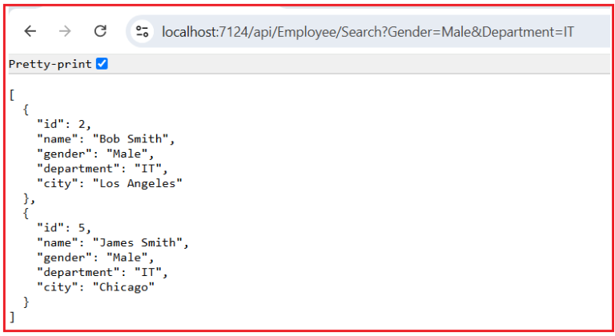The image size is (615, 336).
Task: Click the "name": "James Smith" line
Action: (x=113, y=242)
